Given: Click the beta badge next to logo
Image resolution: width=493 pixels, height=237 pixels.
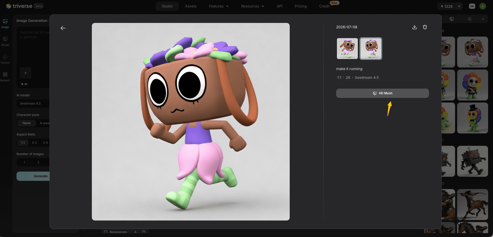Looking at the screenshot, I should (39, 6).
